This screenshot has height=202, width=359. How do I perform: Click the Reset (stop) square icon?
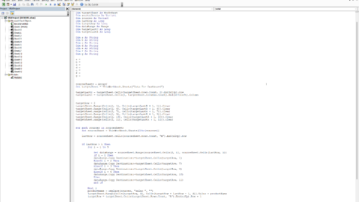click(x=55, y=4)
